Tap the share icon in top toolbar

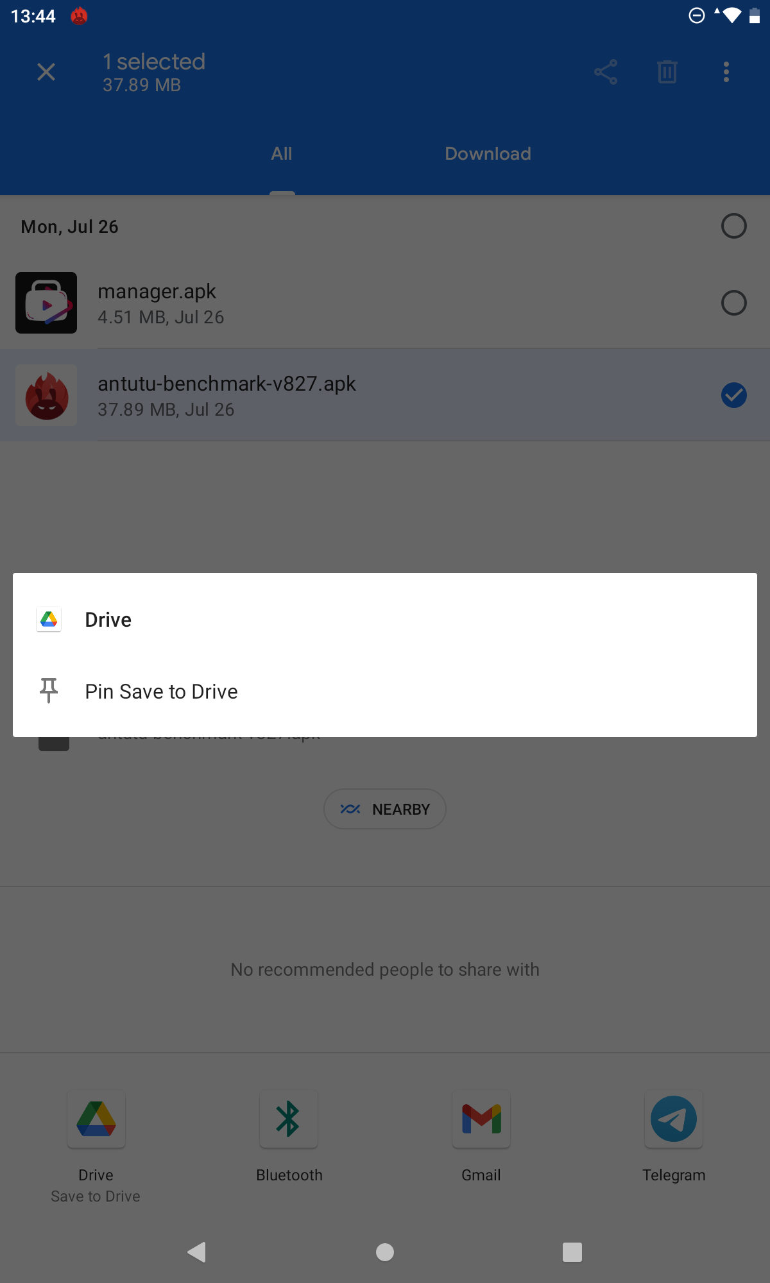coord(606,72)
